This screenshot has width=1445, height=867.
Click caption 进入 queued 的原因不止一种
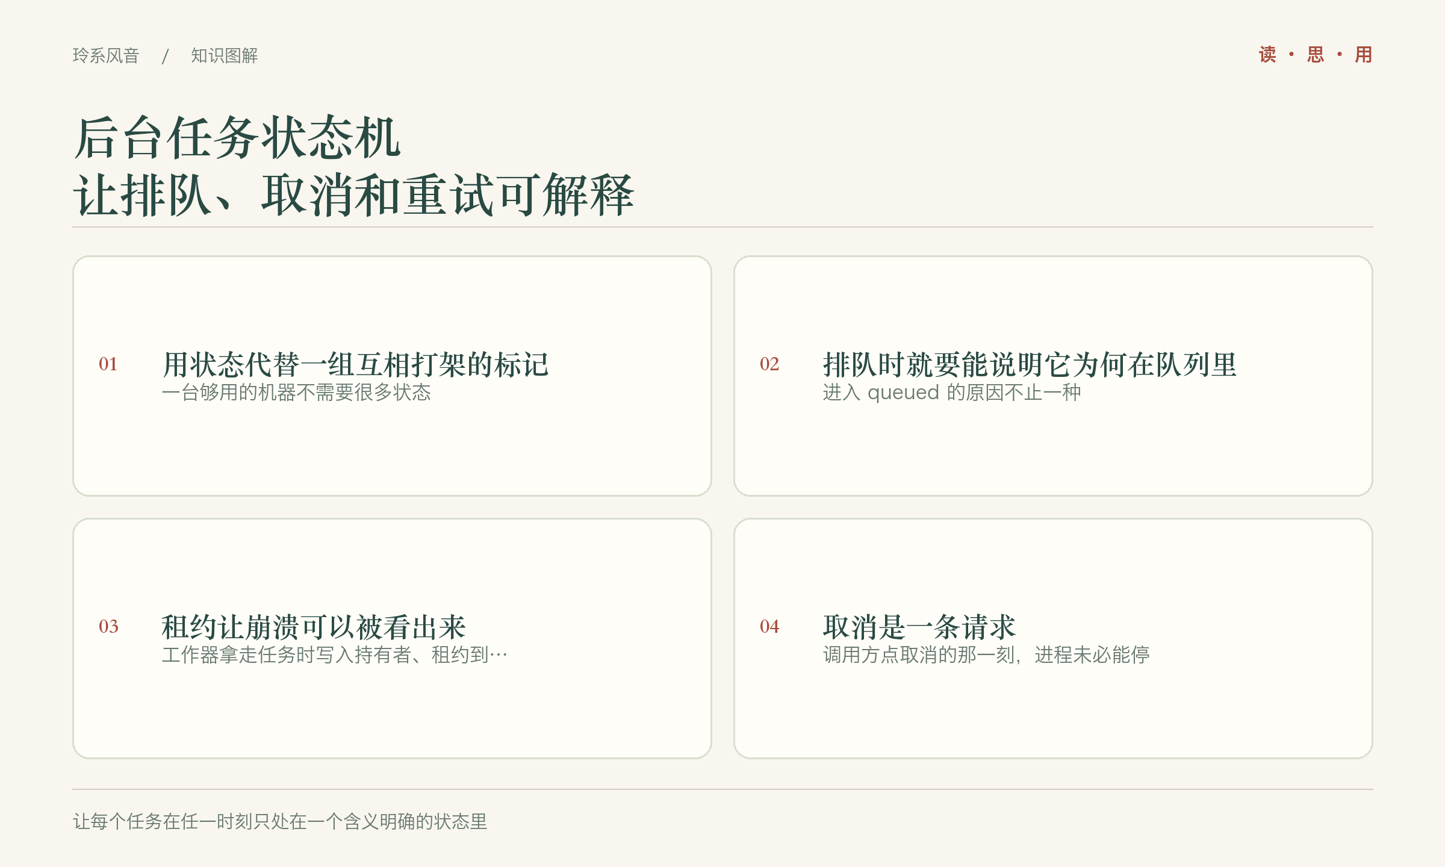(x=952, y=393)
